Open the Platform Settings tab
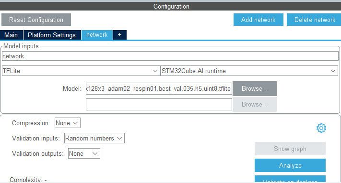The height and width of the screenshot is (183, 341). tap(52, 35)
